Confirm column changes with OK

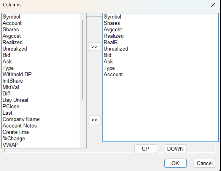click(x=175, y=163)
